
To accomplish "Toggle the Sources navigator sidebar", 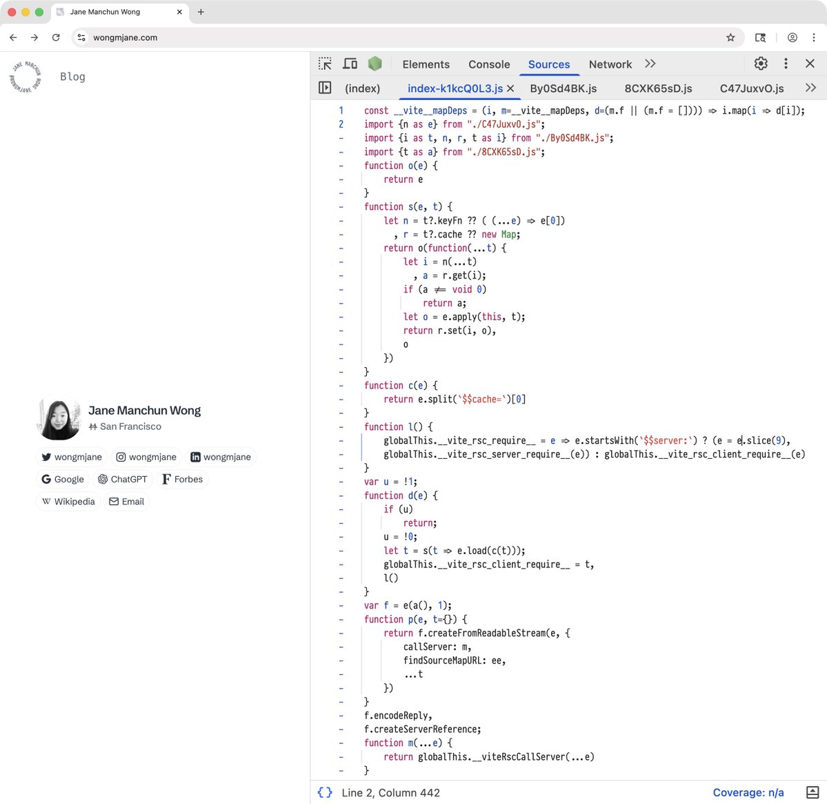I will [325, 88].
